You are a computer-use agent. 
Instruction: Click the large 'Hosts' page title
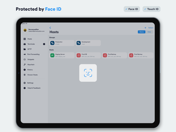(54, 32)
